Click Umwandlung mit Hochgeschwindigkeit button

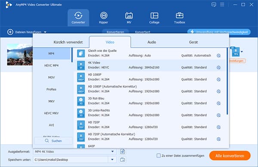click(219, 32)
